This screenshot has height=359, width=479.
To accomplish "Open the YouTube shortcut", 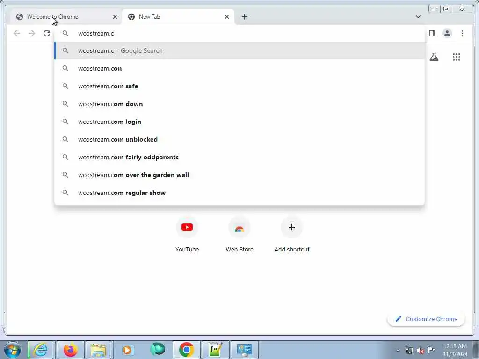I will (x=187, y=227).
